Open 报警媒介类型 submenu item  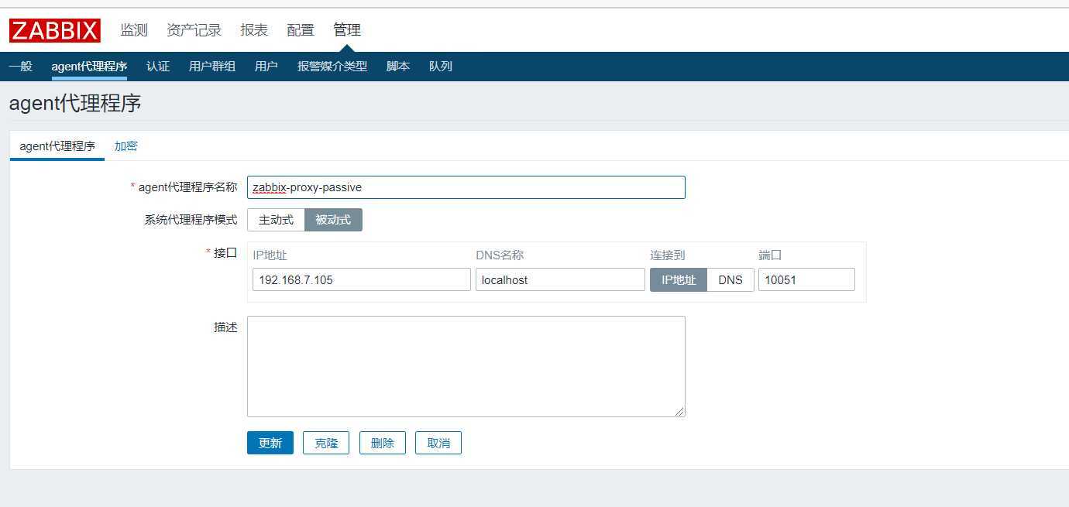coord(332,67)
